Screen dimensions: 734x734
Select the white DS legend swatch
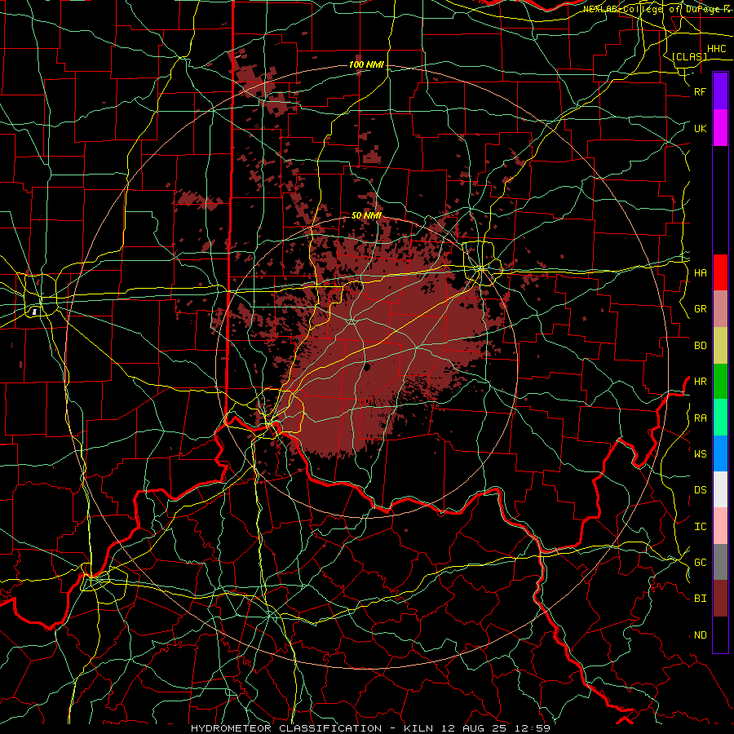[720, 489]
